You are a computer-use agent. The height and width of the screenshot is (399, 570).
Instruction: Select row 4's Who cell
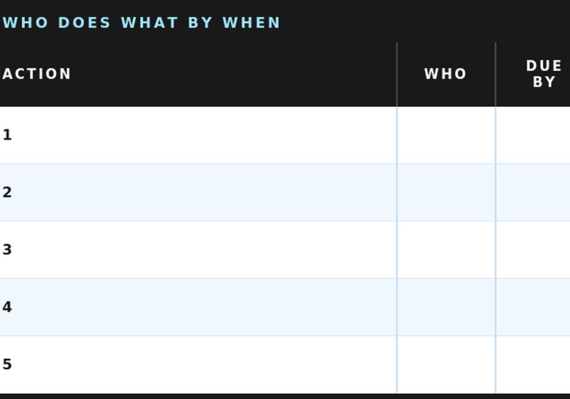point(446,307)
